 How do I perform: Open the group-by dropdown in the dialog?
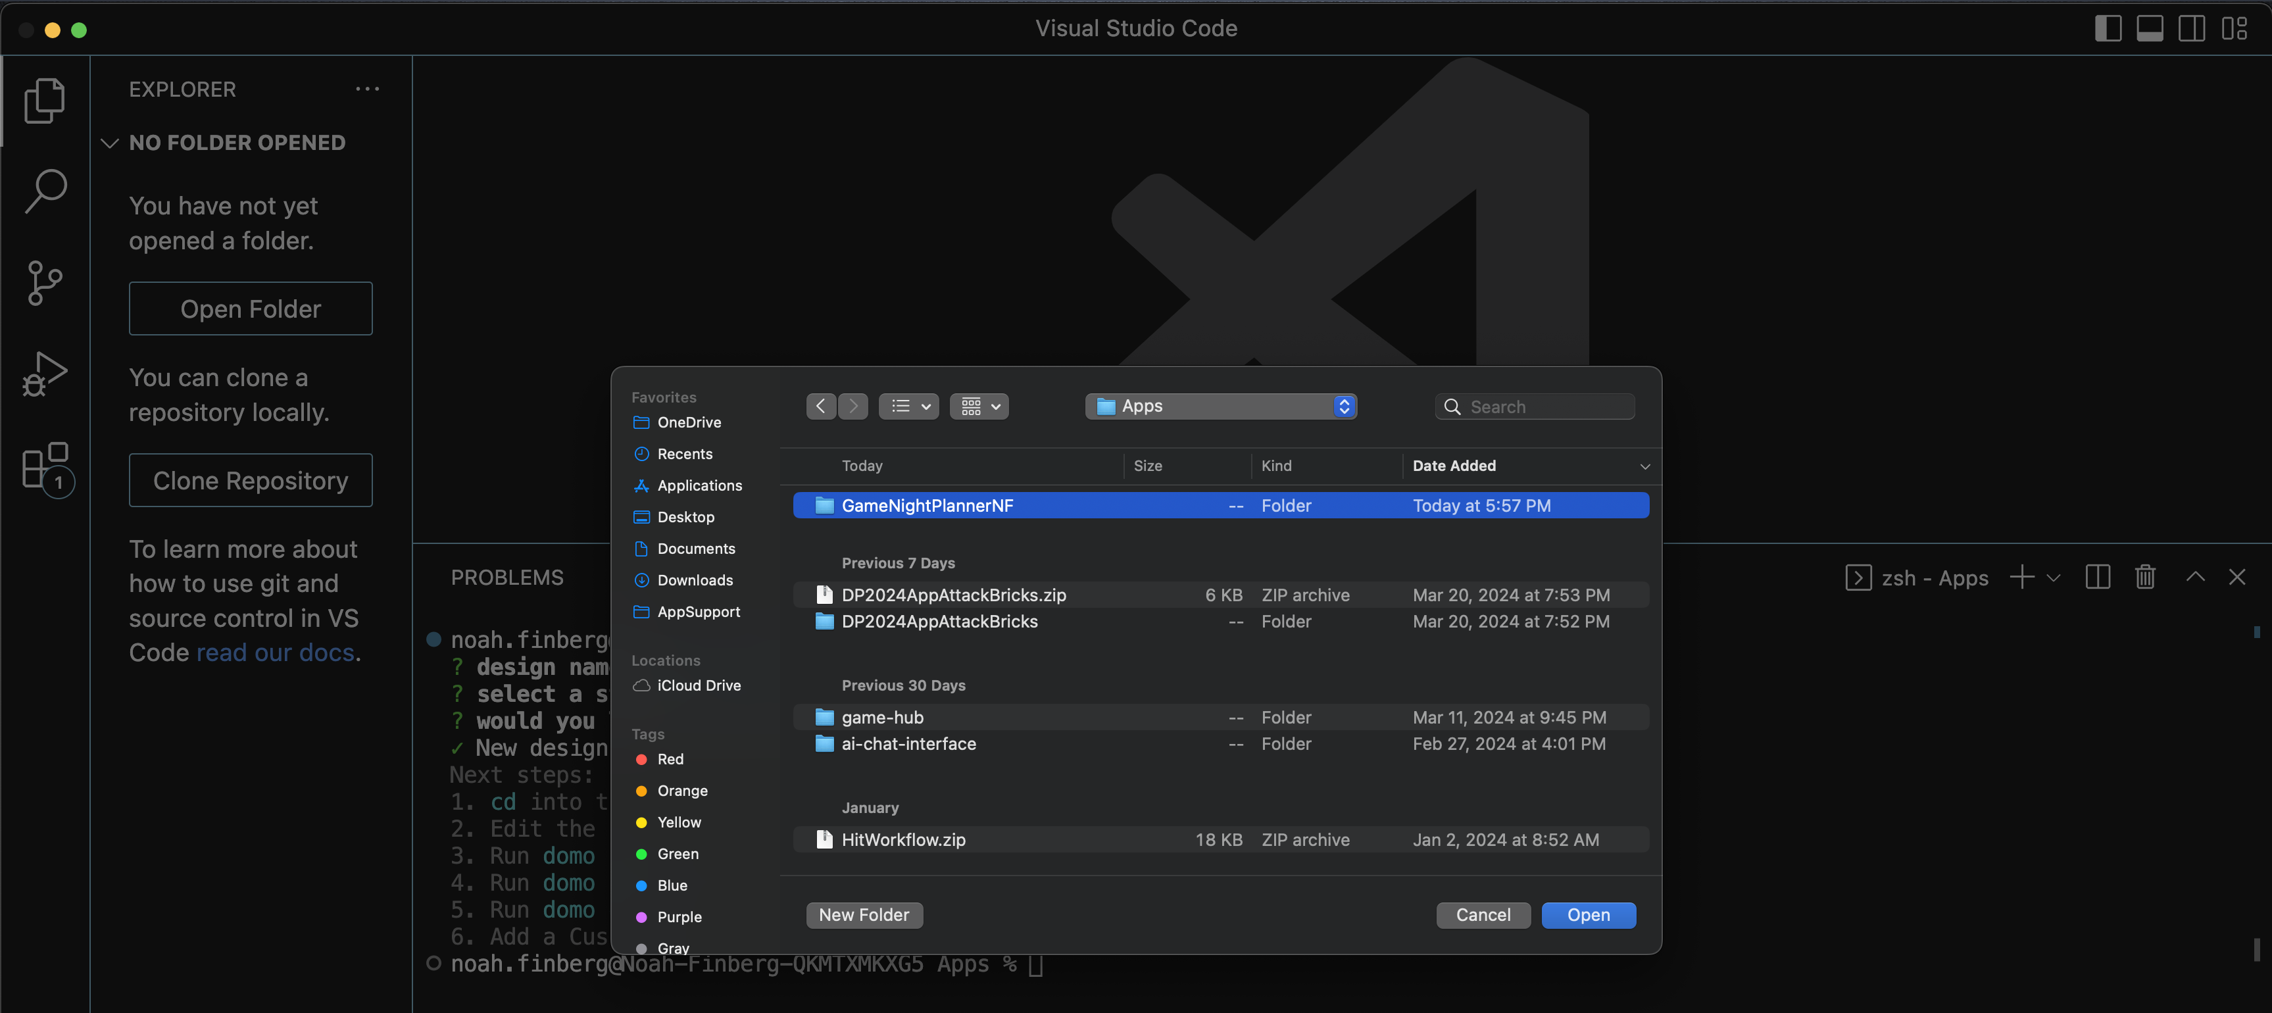pyautogui.click(x=979, y=407)
